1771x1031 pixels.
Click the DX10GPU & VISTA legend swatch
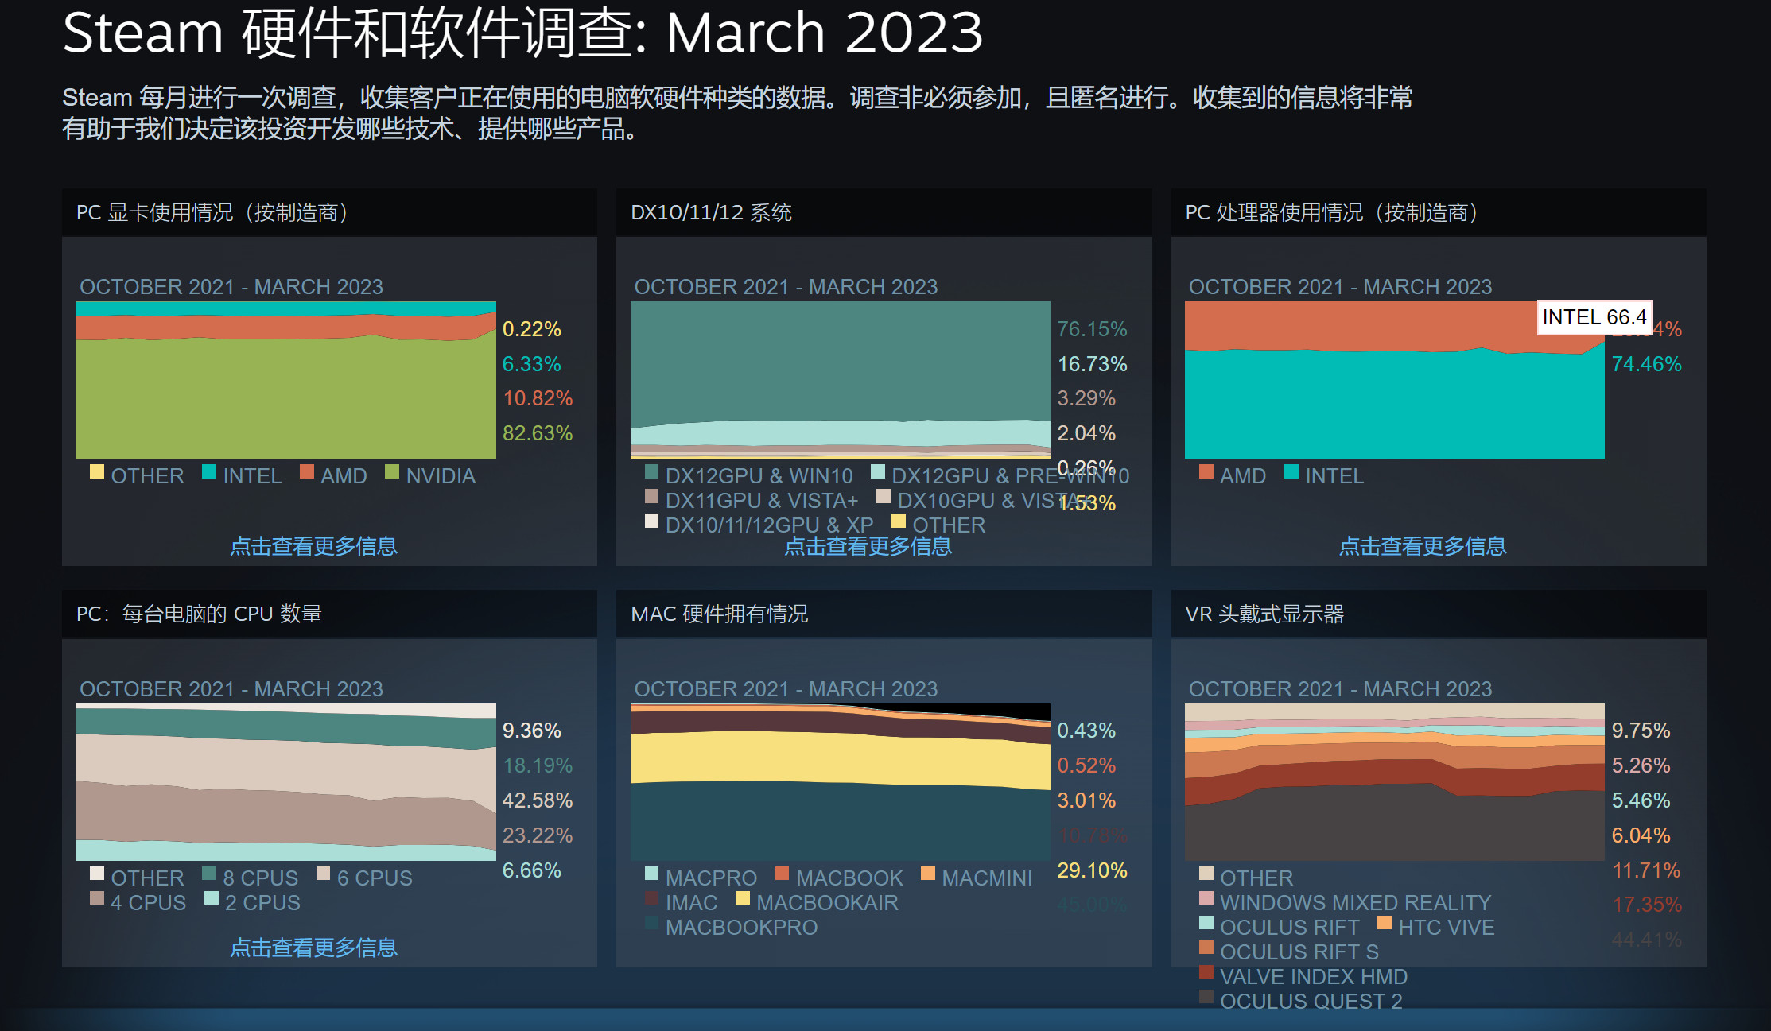[x=884, y=496]
